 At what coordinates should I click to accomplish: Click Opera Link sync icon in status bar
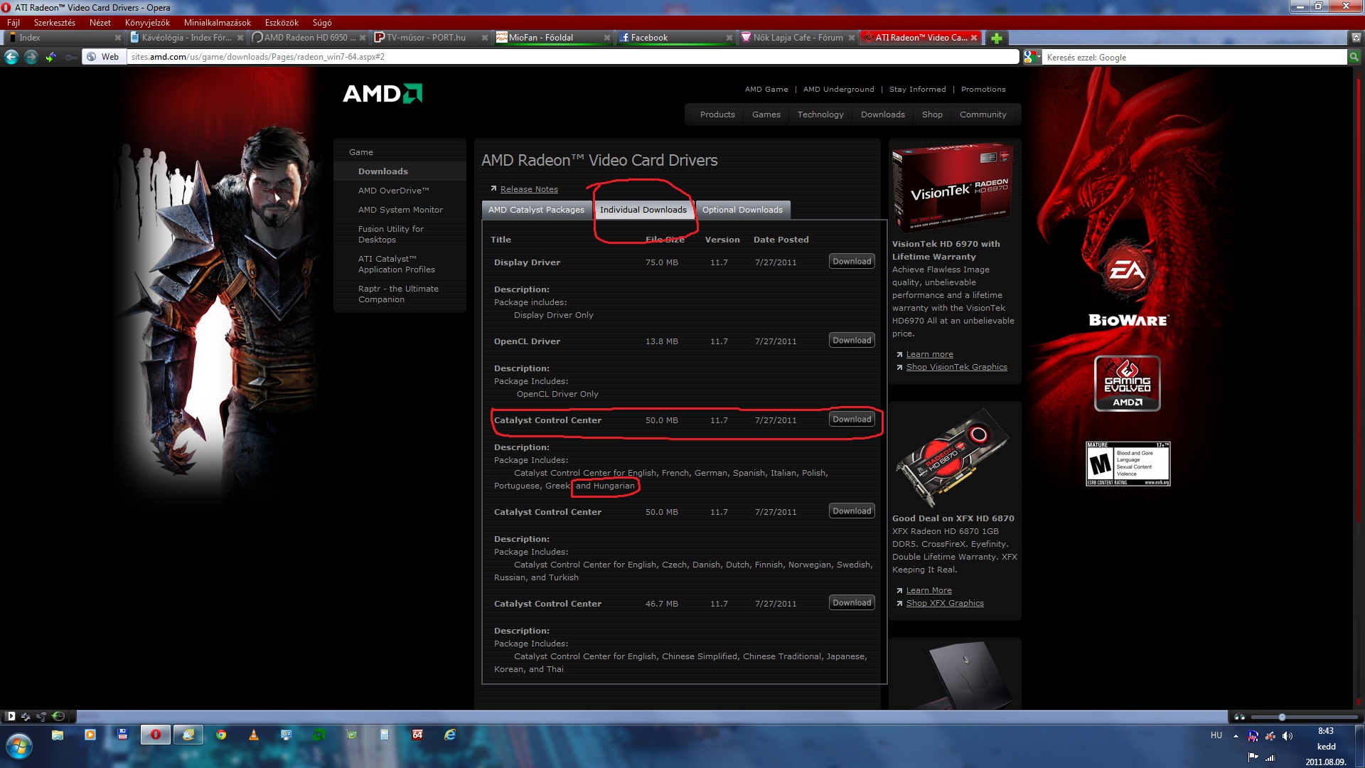tap(26, 716)
